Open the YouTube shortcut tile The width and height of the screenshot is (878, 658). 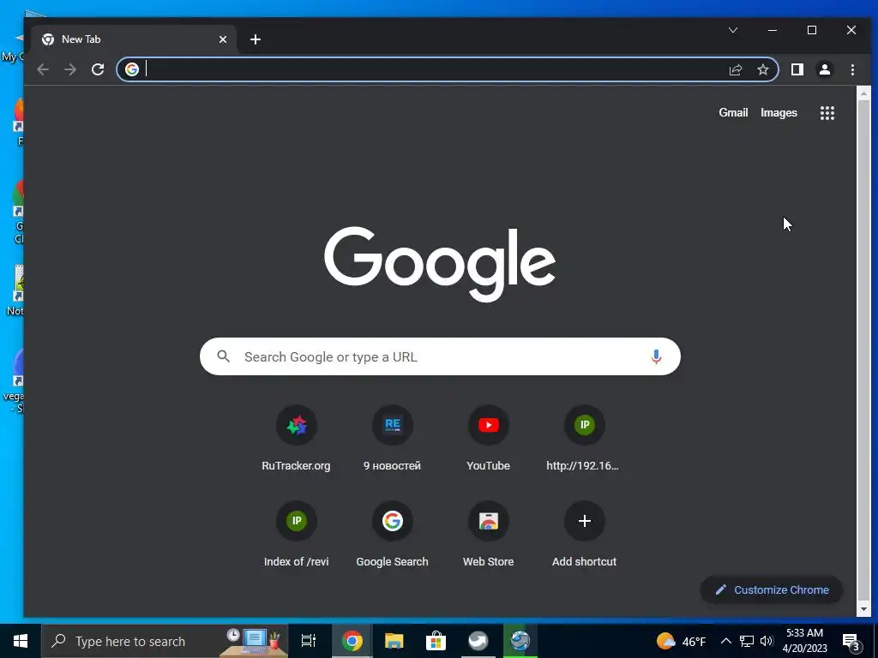click(x=488, y=438)
